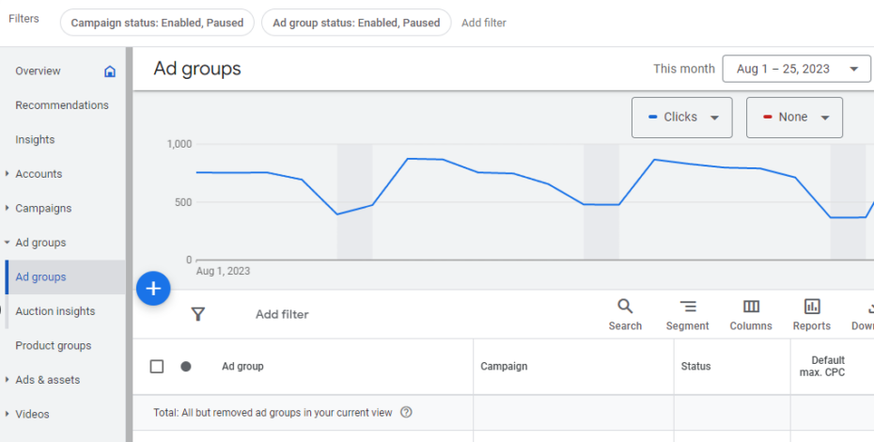Viewport: 874px width, 442px height.
Task: Open Insights in the sidebar
Action: (35, 139)
